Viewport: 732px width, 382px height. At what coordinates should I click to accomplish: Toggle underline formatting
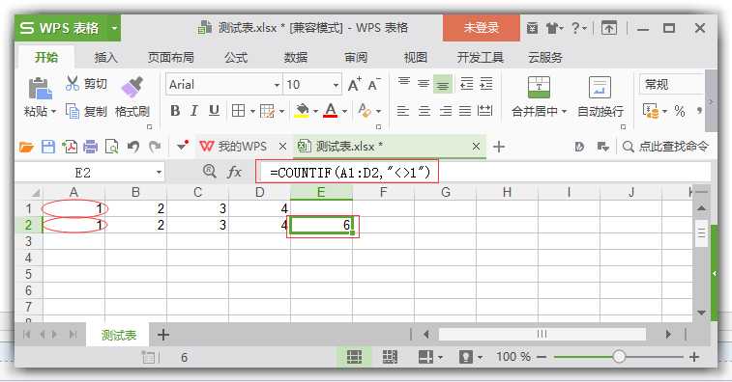coord(214,110)
